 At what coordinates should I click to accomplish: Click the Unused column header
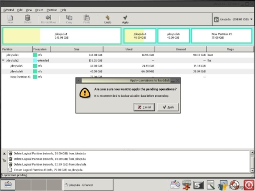tap(181, 49)
